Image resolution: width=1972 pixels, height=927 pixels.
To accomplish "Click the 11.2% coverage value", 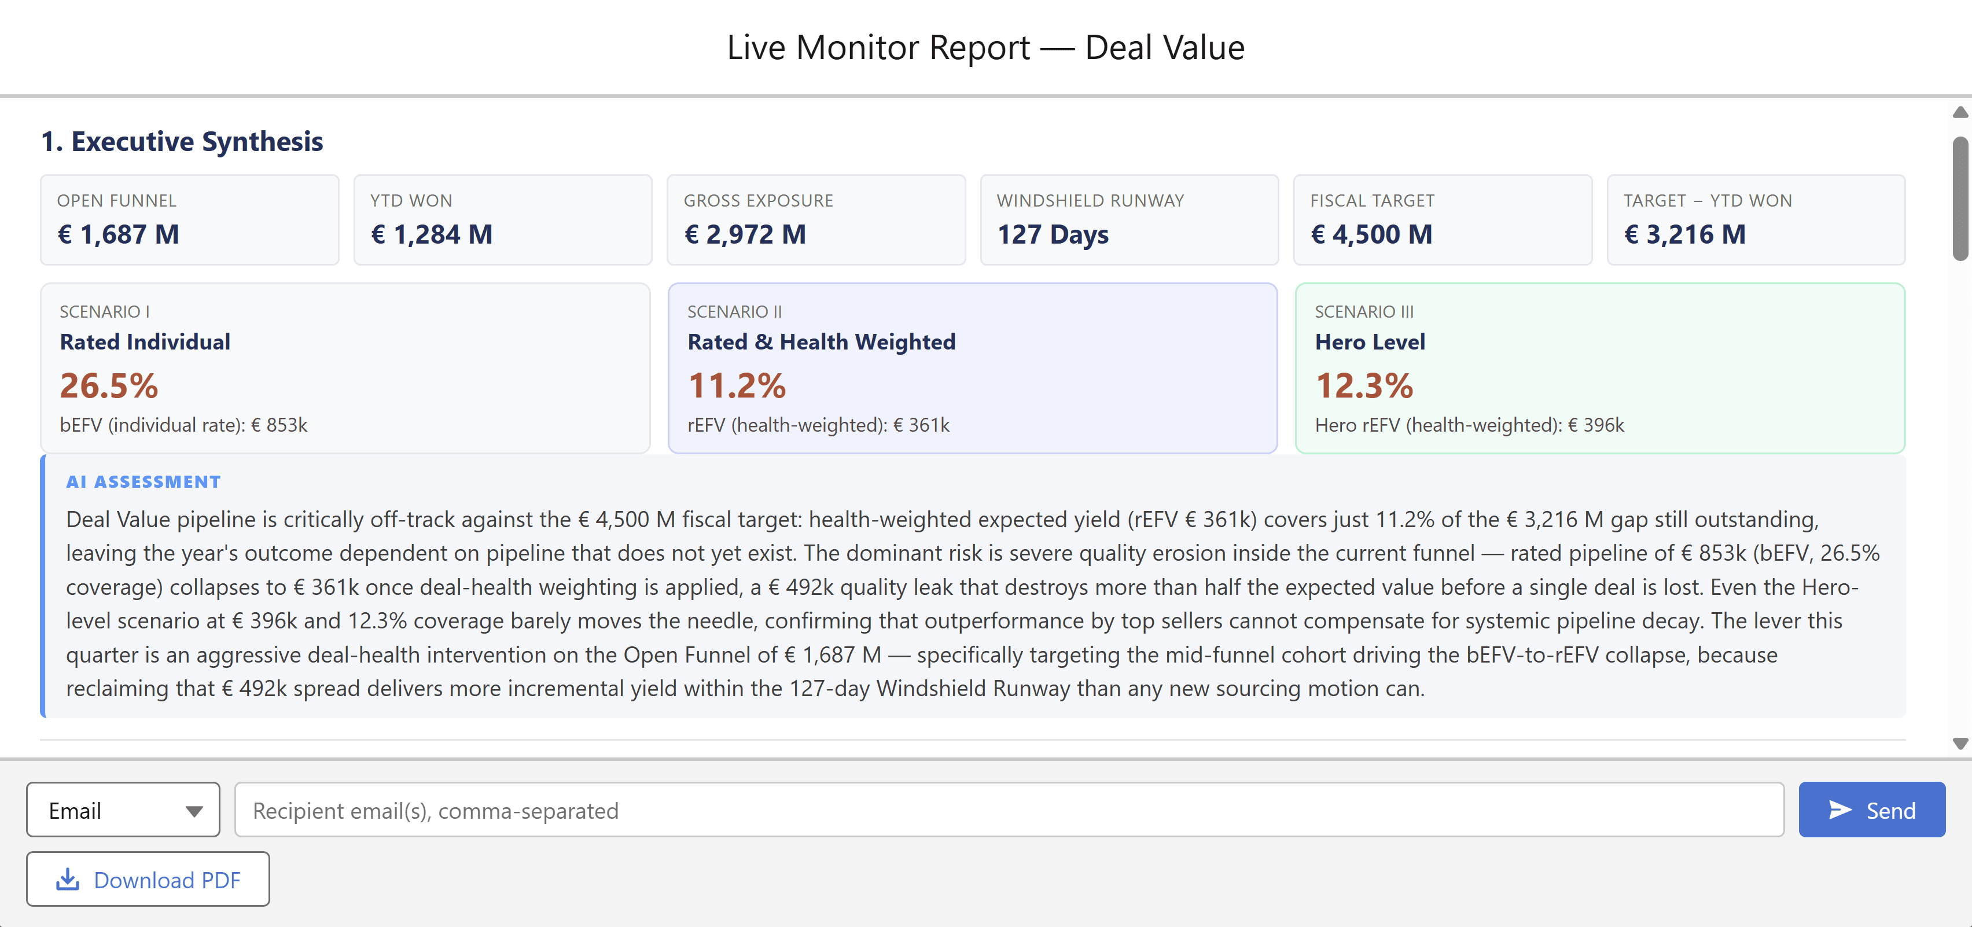I will 737,385.
